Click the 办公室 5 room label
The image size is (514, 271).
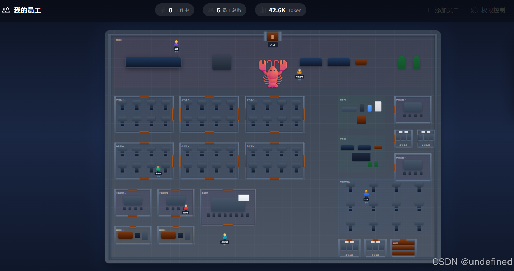185,146
